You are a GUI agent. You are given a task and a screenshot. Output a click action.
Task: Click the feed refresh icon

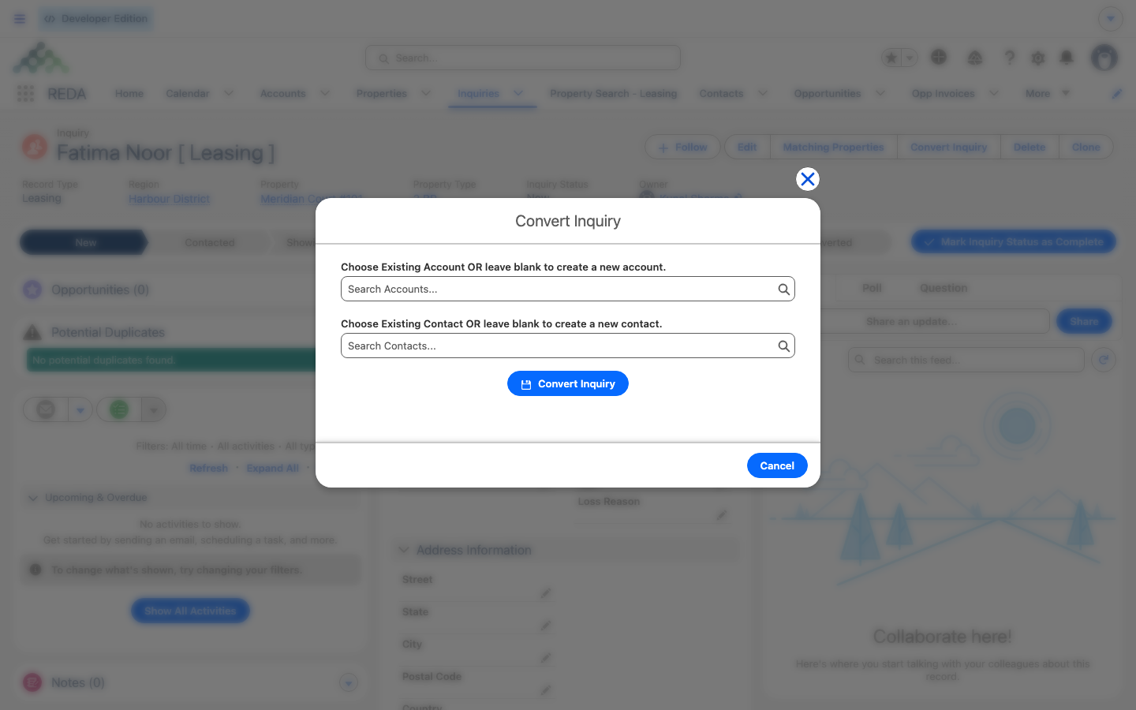[x=1104, y=360]
